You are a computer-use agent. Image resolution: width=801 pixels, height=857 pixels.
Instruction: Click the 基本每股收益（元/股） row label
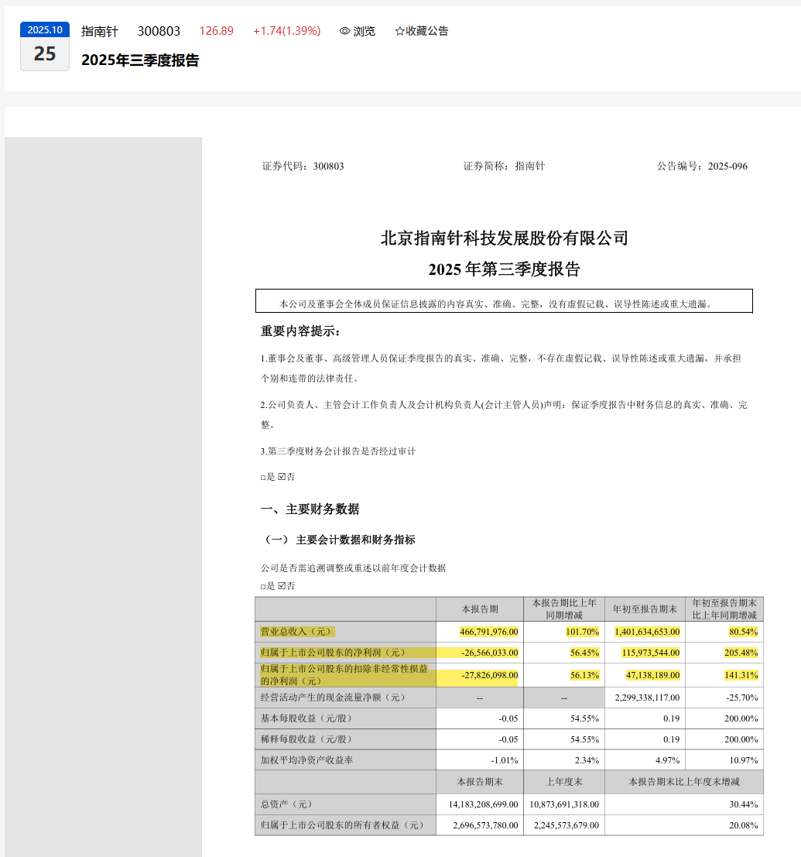pos(306,718)
